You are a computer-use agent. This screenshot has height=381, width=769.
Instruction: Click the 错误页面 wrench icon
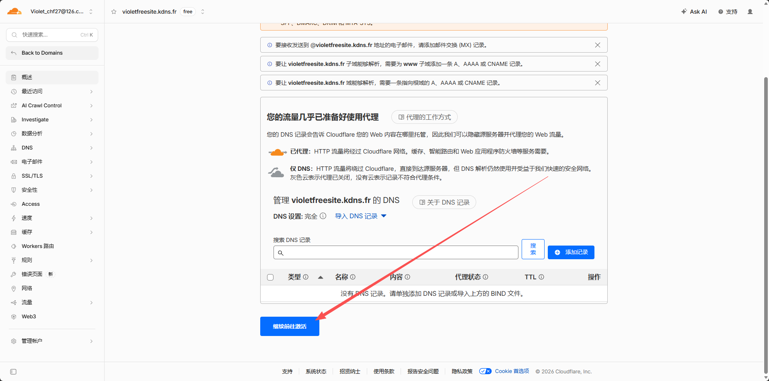tap(14, 274)
